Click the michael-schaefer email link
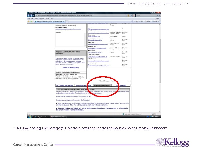The height and width of the screenshot is (150, 201). point(68,29)
